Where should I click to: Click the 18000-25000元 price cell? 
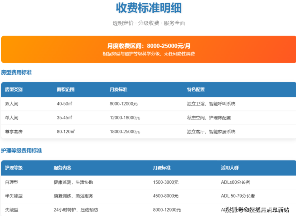click(124, 132)
